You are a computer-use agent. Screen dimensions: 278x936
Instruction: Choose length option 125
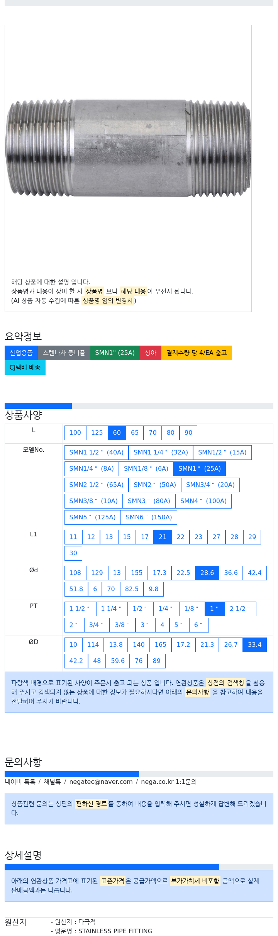(97, 433)
